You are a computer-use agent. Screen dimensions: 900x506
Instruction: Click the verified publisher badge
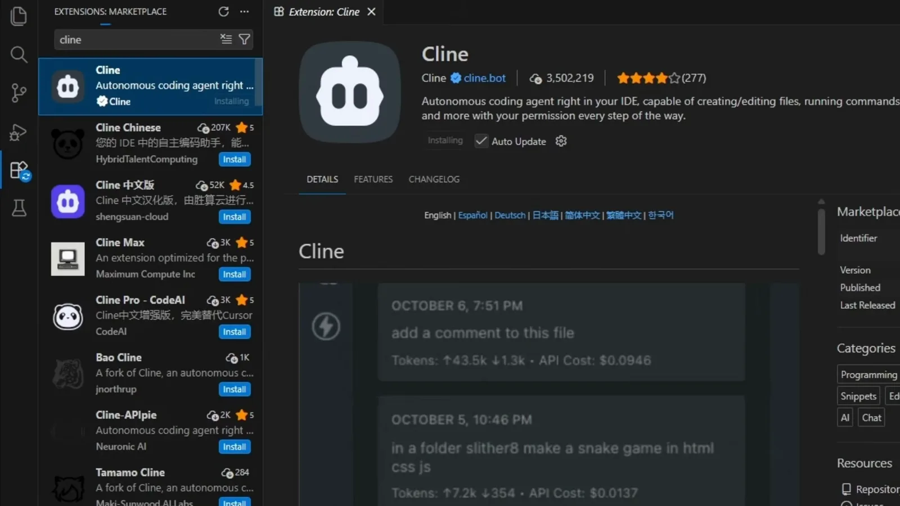pyautogui.click(x=456, y=78)
